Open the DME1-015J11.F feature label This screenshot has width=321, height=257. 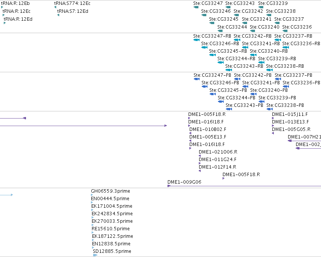tap(290, 114)
